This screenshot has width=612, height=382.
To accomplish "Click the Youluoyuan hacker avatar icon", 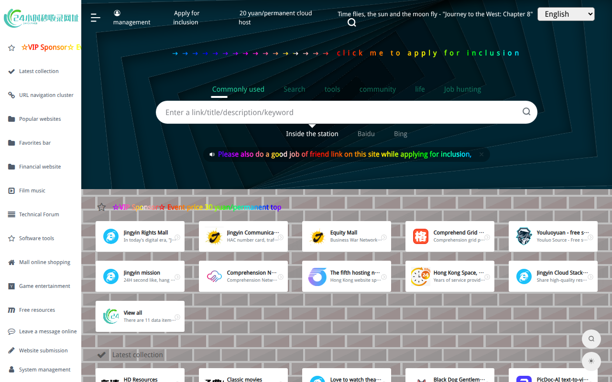I will [524, 236].
